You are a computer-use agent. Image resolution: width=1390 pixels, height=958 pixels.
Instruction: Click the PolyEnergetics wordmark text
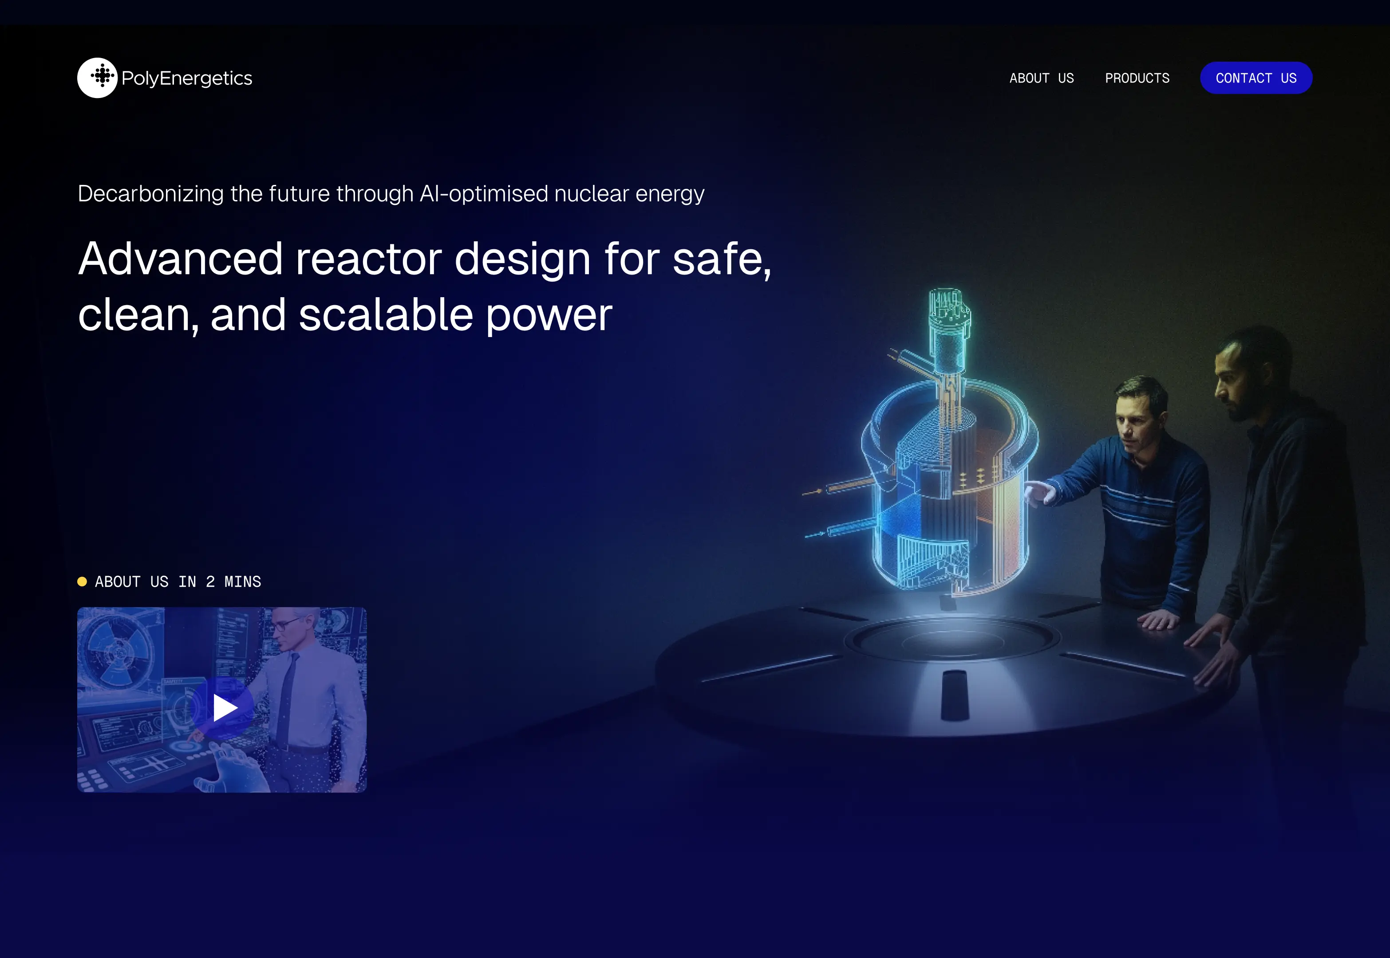coord(187,78)
